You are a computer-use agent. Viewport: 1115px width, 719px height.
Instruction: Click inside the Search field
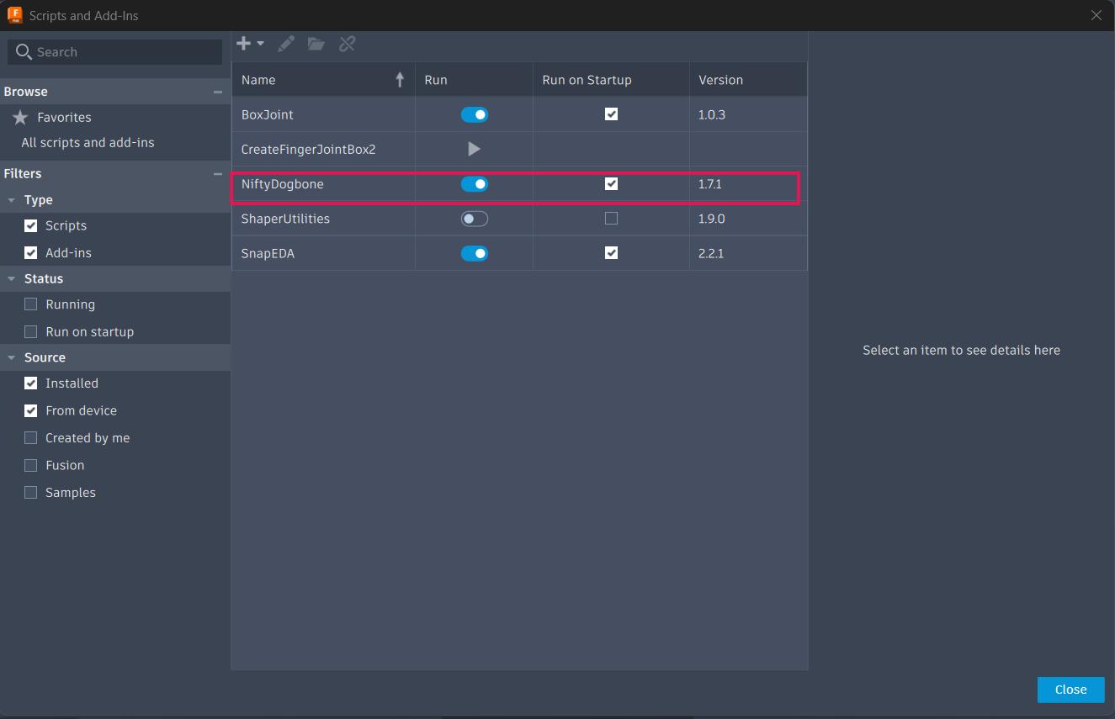point(115,52)
